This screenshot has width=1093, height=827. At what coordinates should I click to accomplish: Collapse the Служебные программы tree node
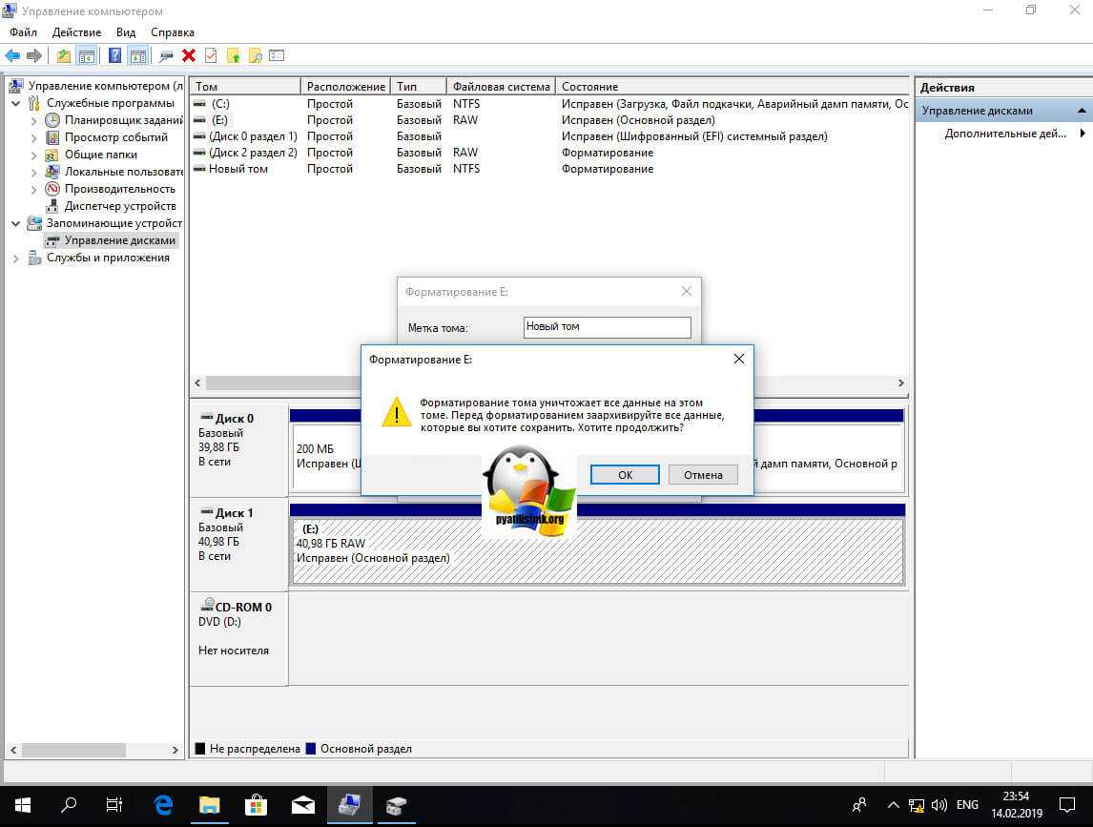click(16, 103)
